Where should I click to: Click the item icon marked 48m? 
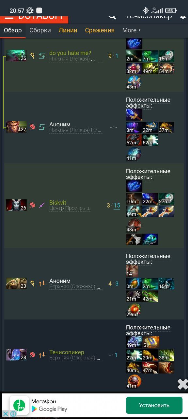click(134, 226)
